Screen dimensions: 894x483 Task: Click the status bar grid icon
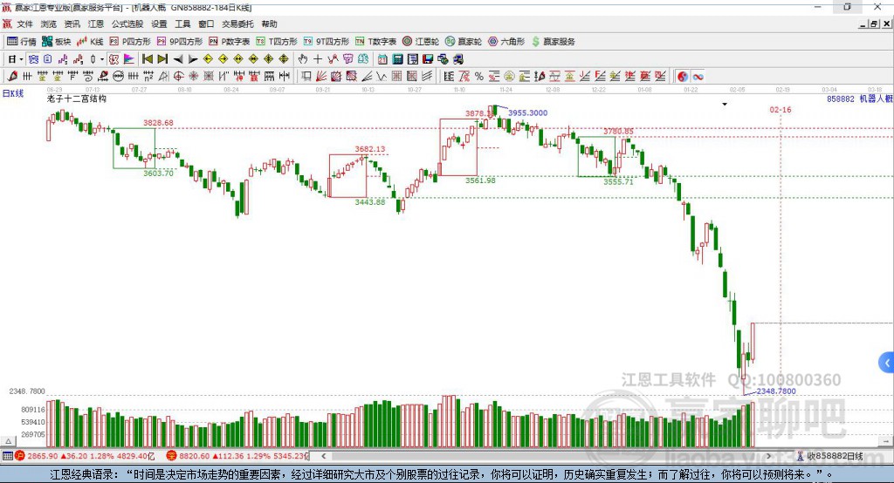click(7, 456)
